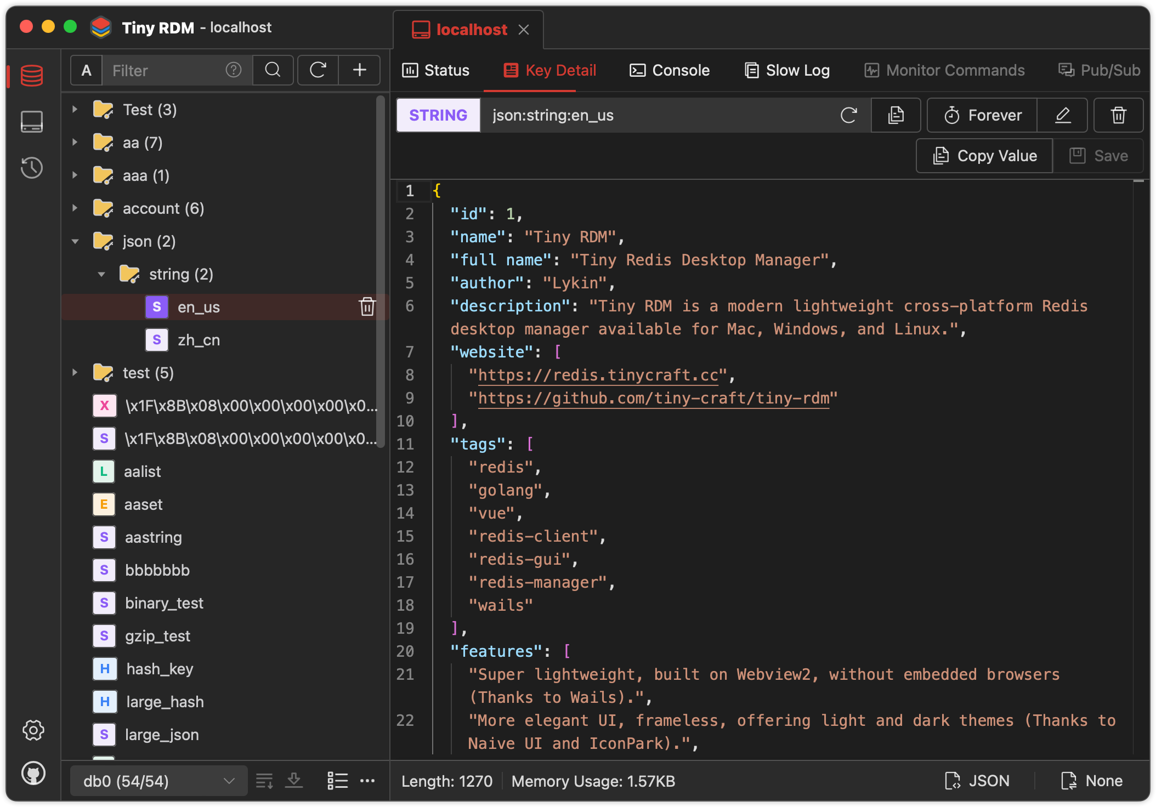Switch to the Console tab
This screenshot has width=1156, height=807.
pyautogui.click(x=670, y=70)
